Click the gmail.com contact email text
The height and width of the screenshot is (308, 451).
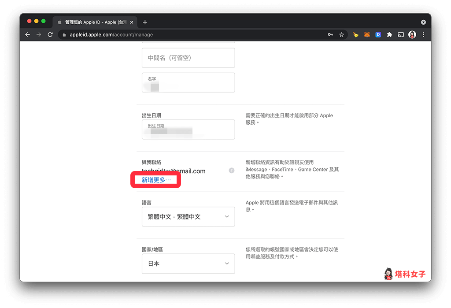[x=174, y=171]
